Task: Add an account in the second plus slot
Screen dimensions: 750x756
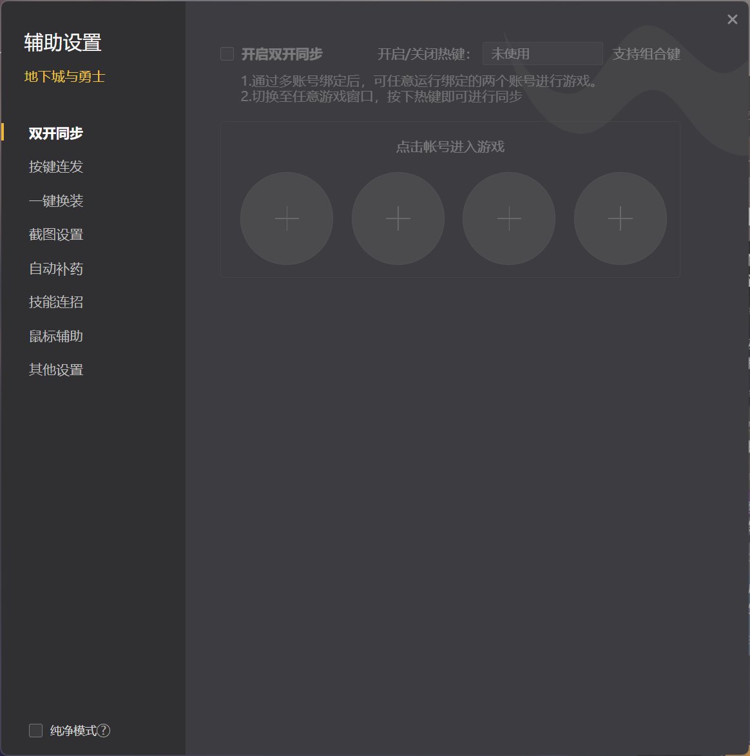Action: [398, 218]
